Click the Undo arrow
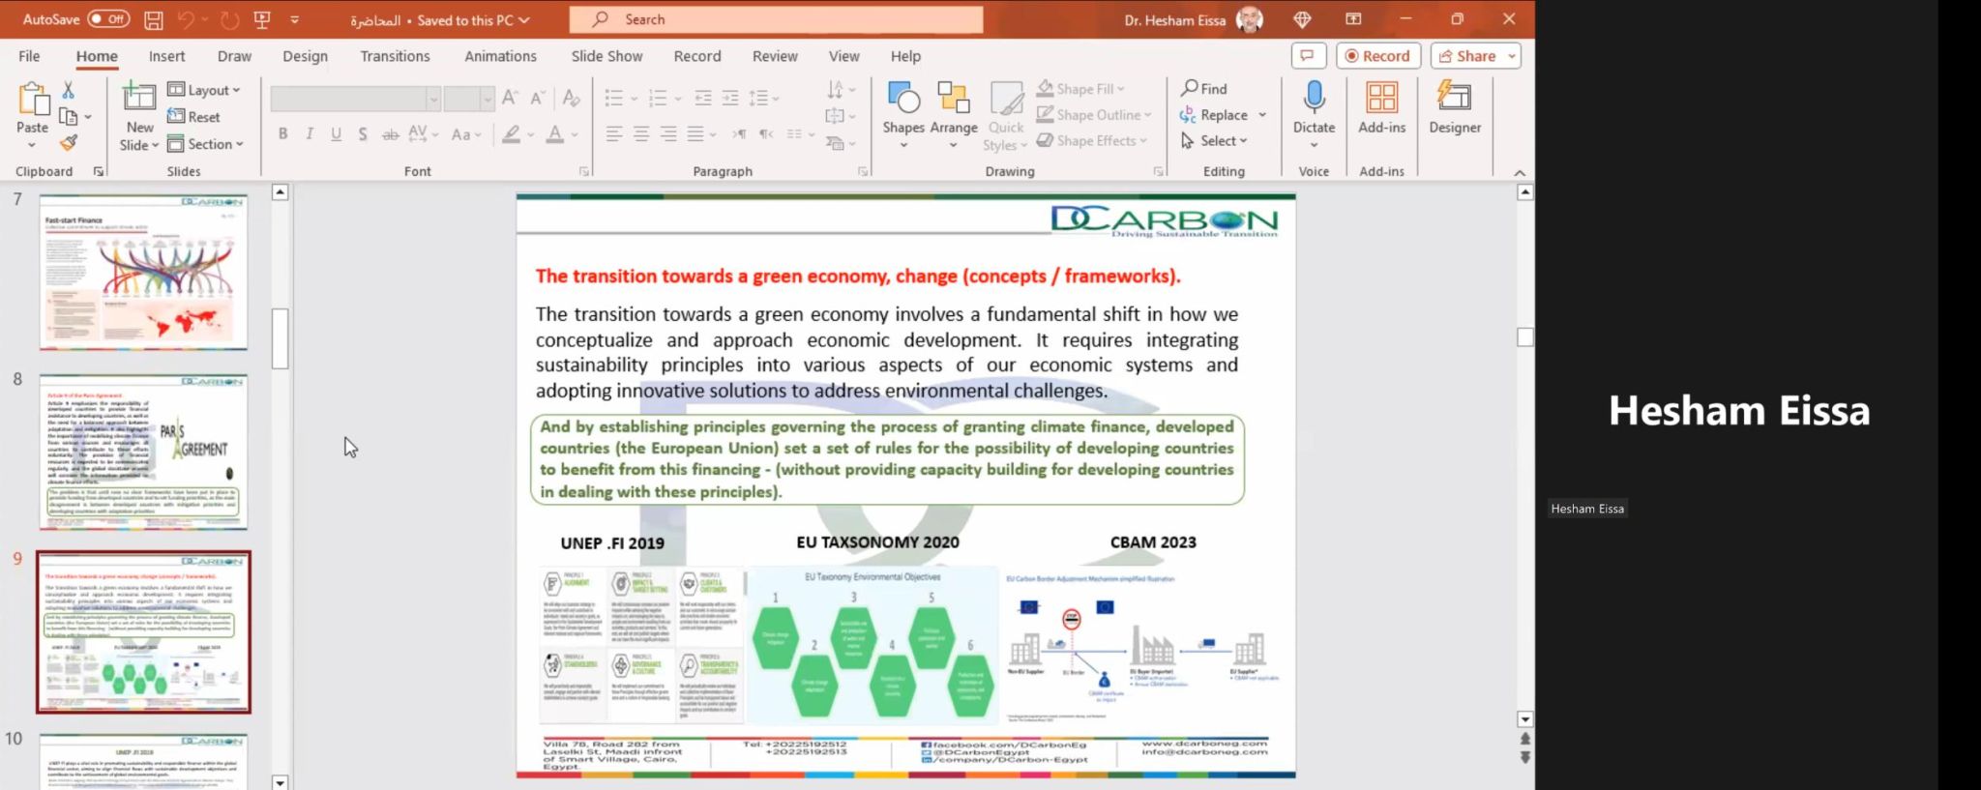The image size is (1981, 790). 187,19
